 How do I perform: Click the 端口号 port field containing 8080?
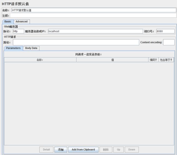pyautogui.click(x=165, y=31)
